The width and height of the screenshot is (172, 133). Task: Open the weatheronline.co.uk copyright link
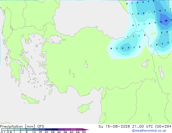pos(149,131)
